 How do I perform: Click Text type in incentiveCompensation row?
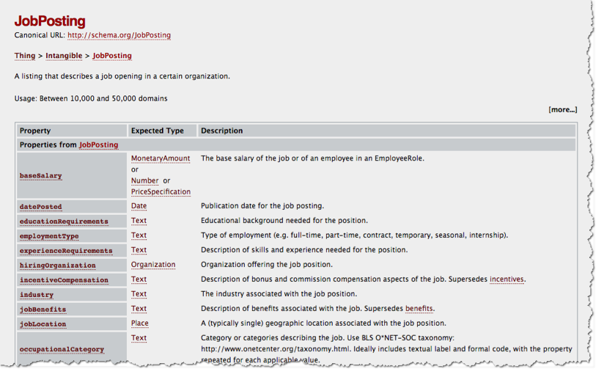139,280
